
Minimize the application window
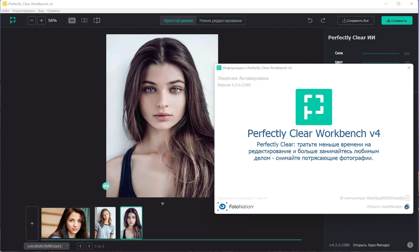pyautogui.click(x=385, y=3)
